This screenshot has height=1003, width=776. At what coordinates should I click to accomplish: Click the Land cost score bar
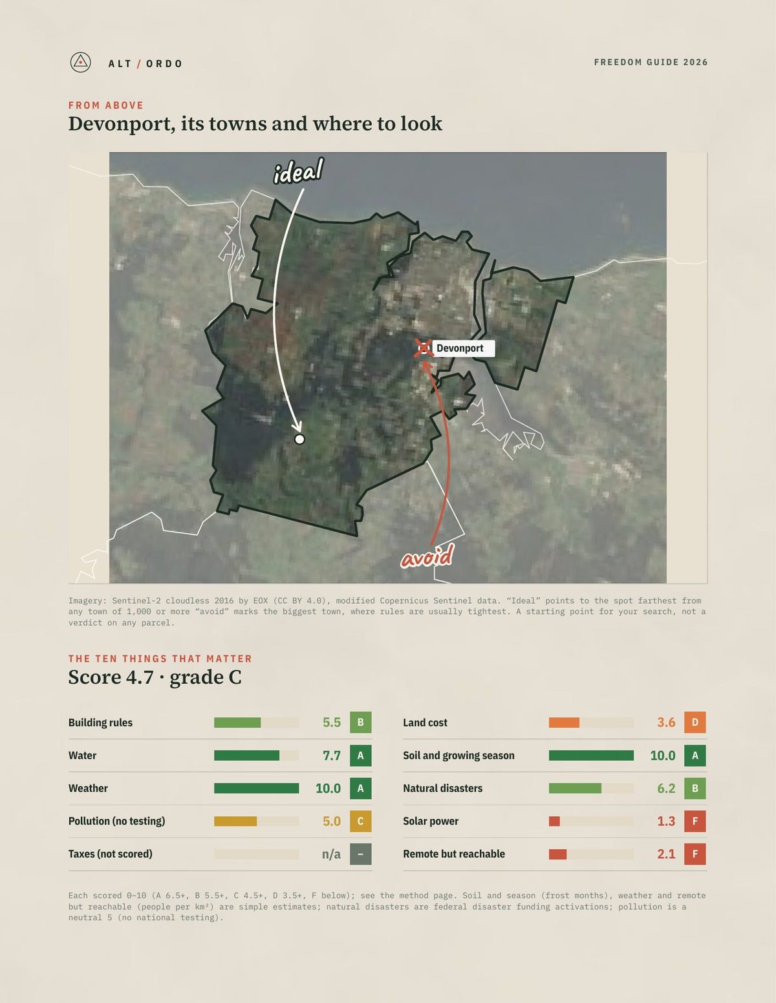coord(591,723)
